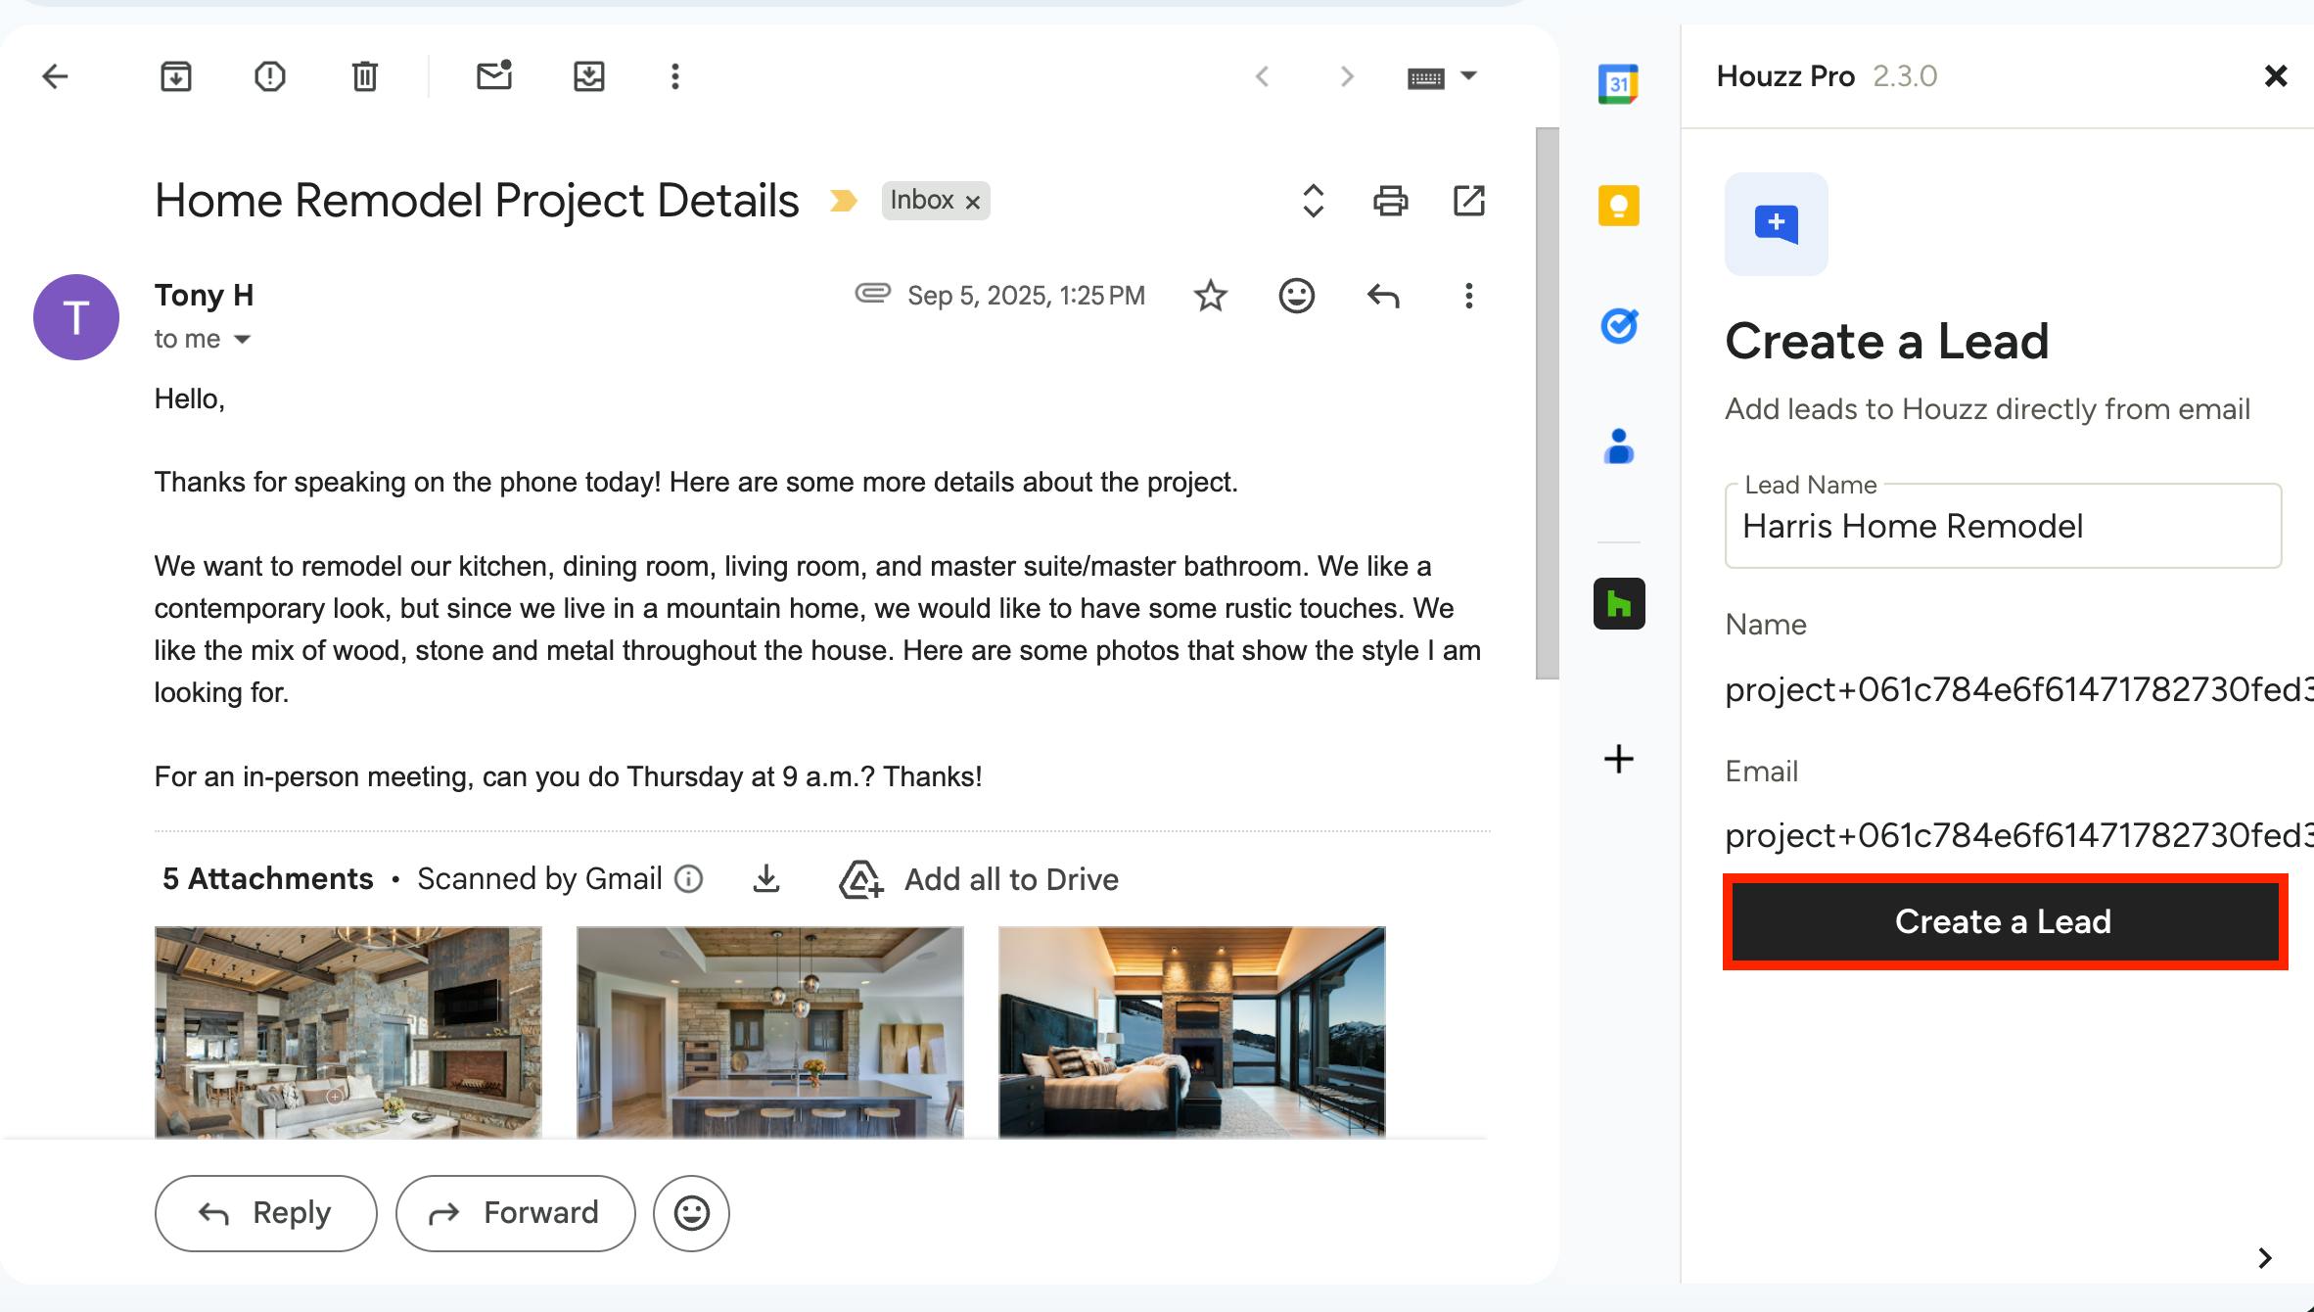Open input tools keyboard dropdown arrow
Screen dimensions: 2314x1312
tap(1468, 76)
